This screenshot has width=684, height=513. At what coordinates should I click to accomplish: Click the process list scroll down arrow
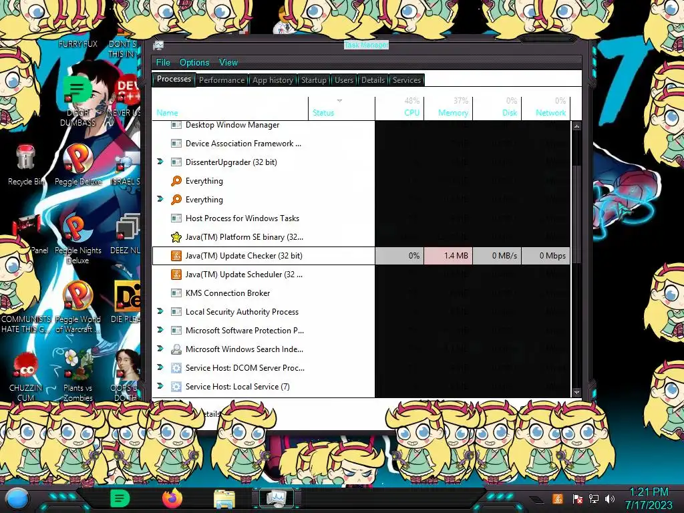576,392
